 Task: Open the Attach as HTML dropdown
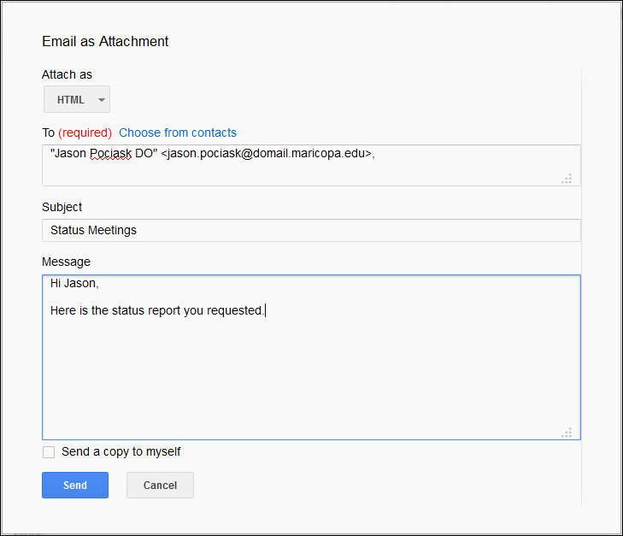pyautogui.click(x=76, y=99)
